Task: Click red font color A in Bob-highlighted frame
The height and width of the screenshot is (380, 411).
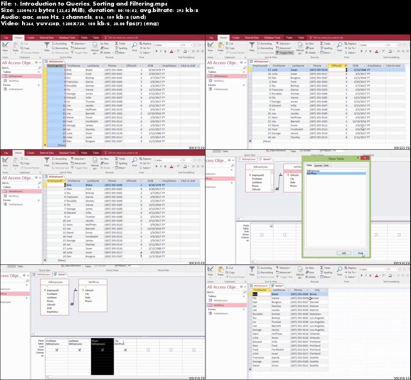Action: click(x=171, y=167)
